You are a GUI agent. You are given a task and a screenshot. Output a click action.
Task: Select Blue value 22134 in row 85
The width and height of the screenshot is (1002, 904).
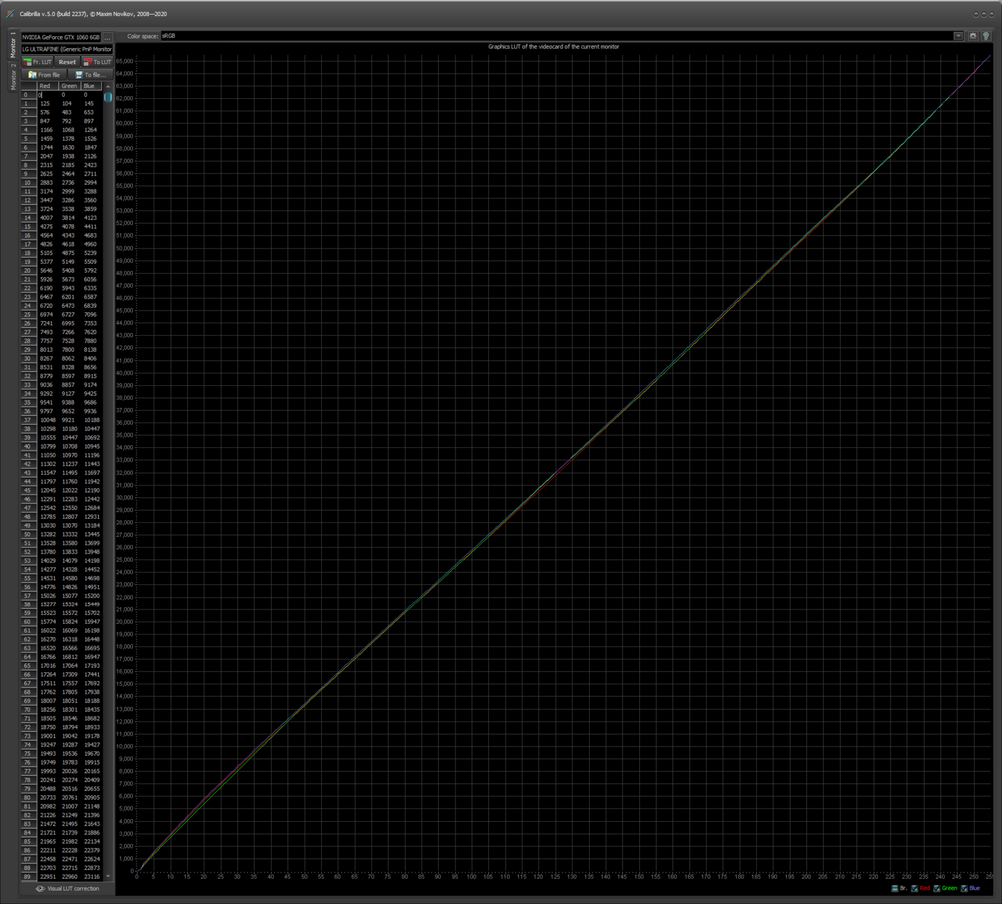click(x=92, y=842)
